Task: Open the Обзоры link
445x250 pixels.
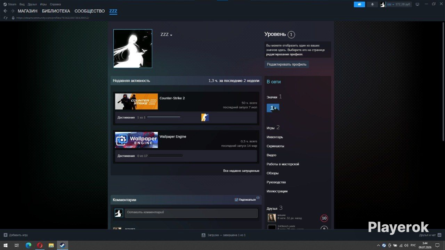Action: click(273, 173)
